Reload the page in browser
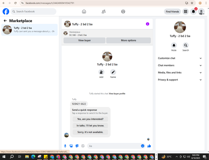 pyautogui.click(x=15, y=3)
